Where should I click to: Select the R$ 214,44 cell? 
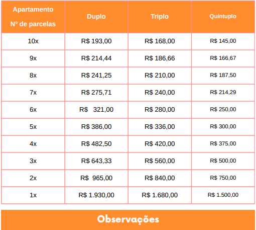coord(96,58)
